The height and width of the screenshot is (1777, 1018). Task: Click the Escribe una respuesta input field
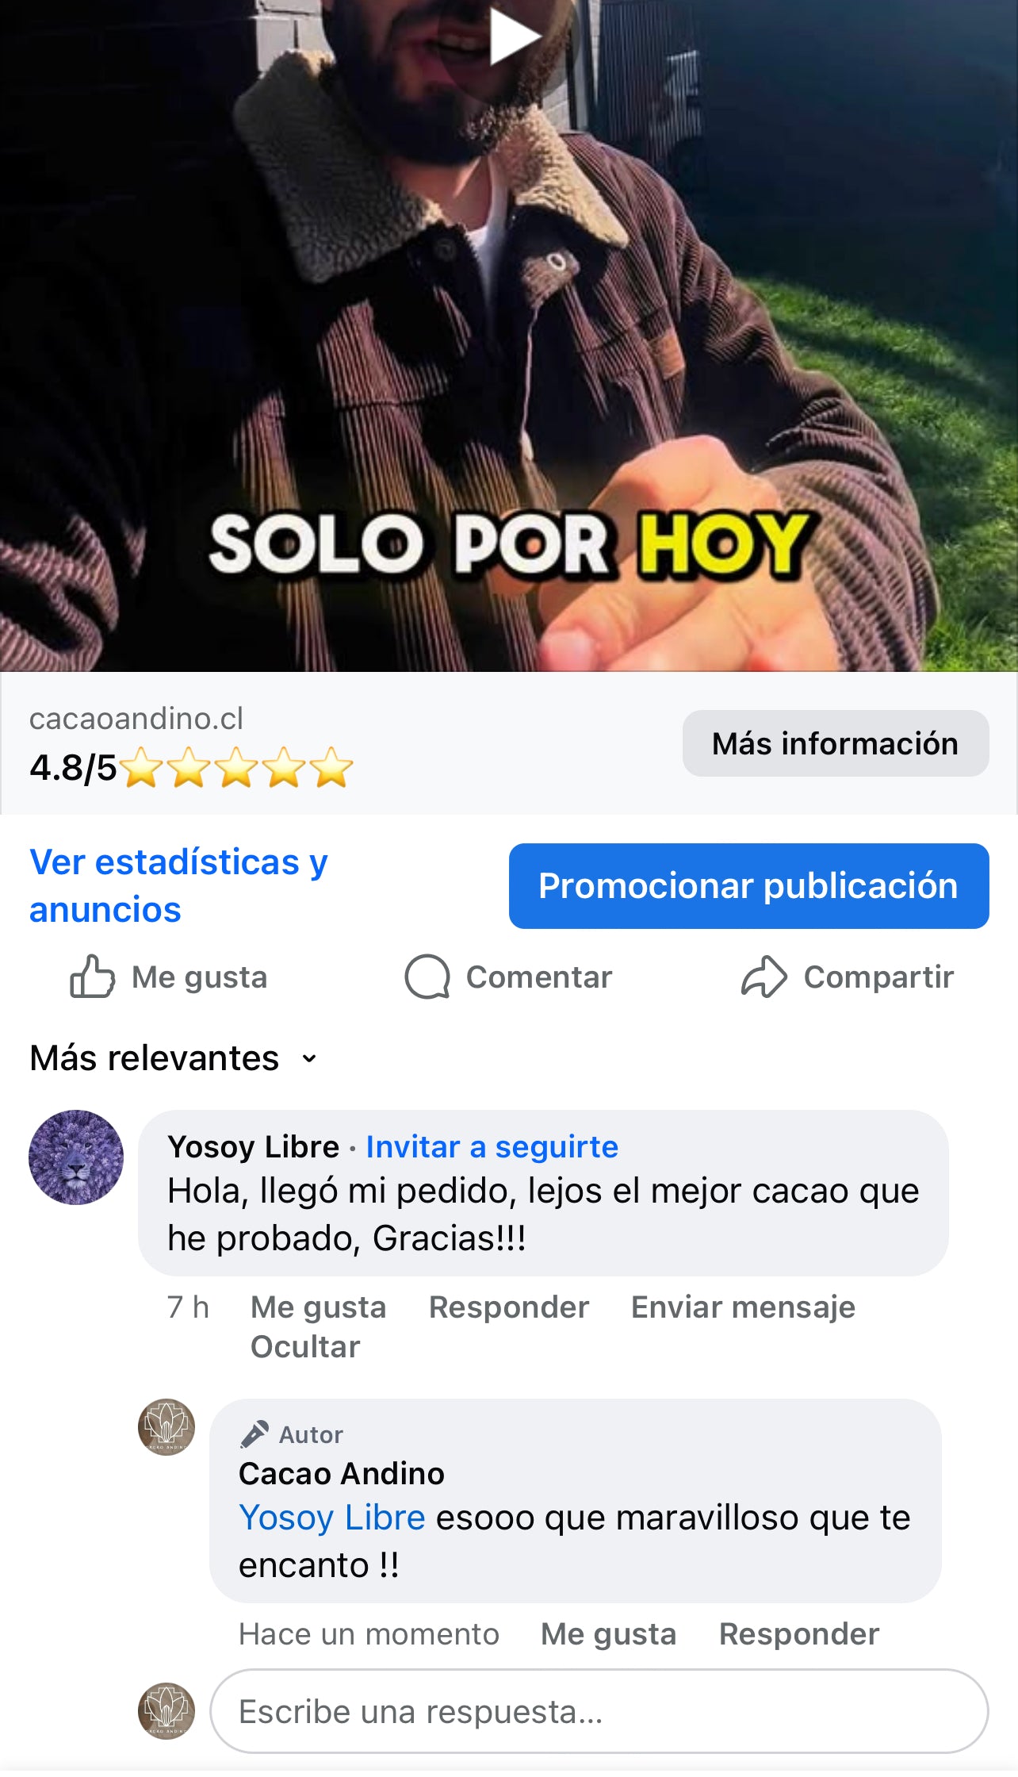[x=599, y=1711]
